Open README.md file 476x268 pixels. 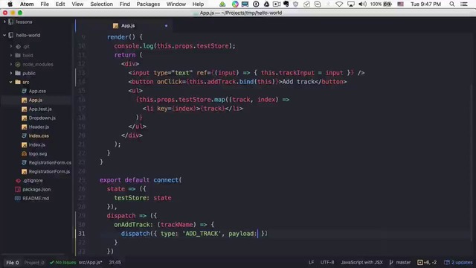pyautogui.click(x=36, y=199)
